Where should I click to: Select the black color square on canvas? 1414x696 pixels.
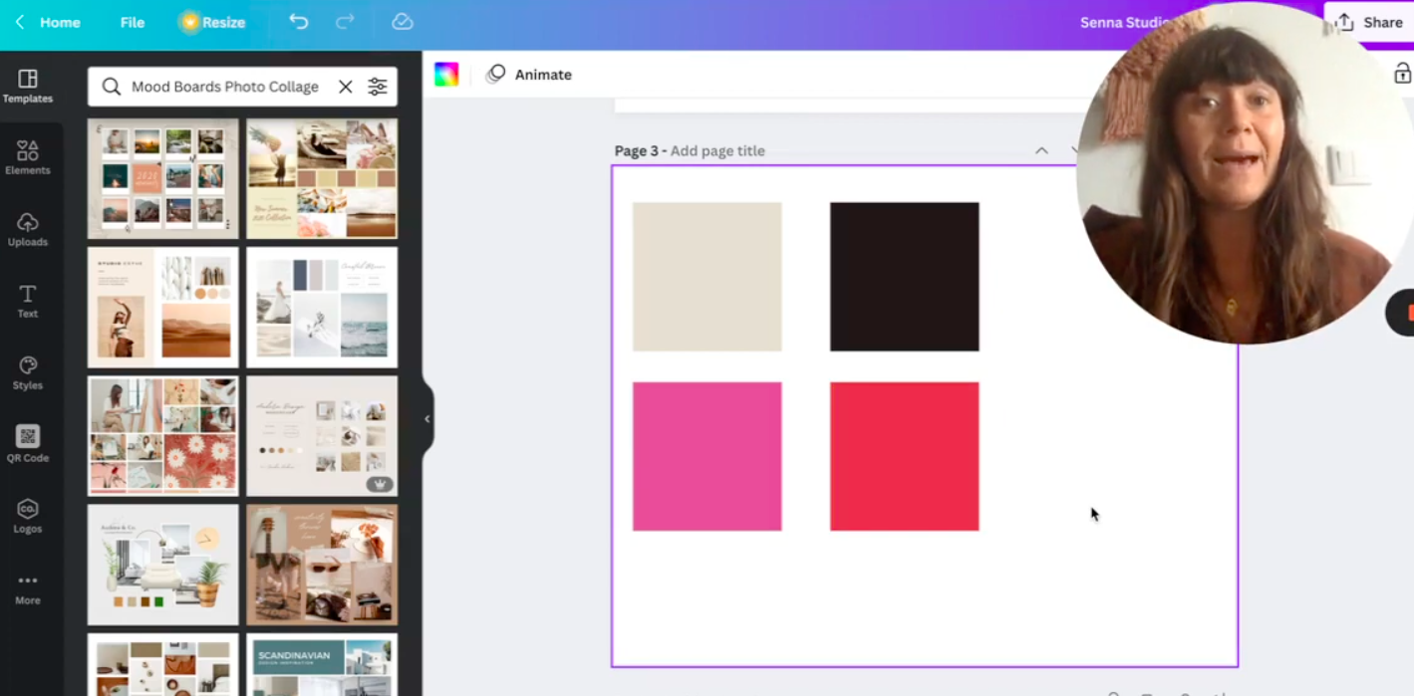coord(904,277)
